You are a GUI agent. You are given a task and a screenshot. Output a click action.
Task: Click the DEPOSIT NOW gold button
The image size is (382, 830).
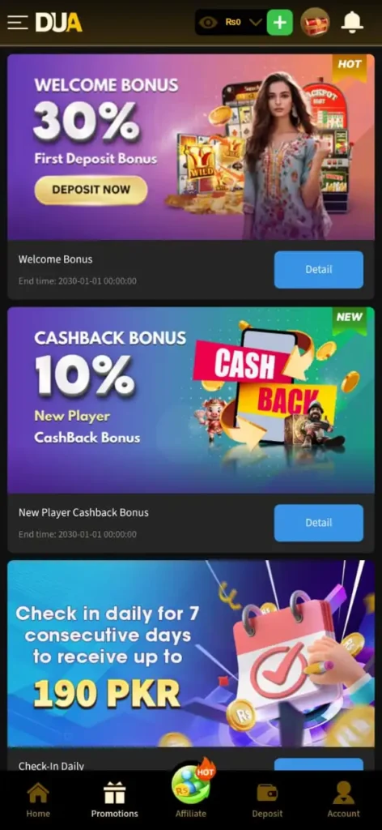tap(91, 190)
